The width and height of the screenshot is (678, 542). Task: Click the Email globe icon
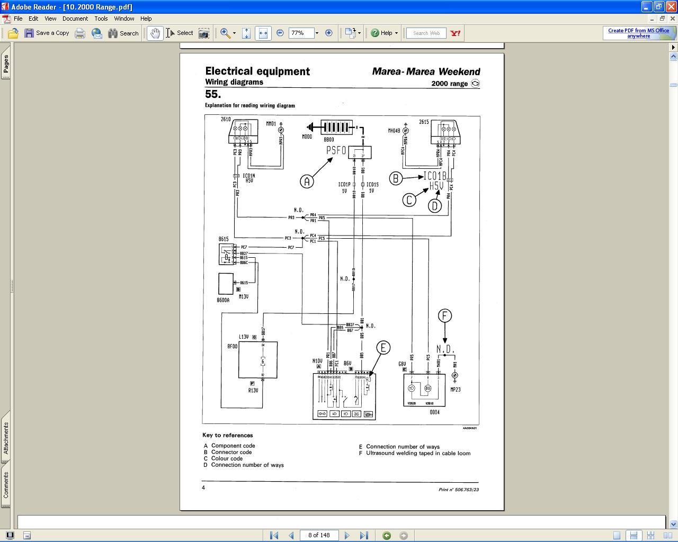tap(97, 33)
